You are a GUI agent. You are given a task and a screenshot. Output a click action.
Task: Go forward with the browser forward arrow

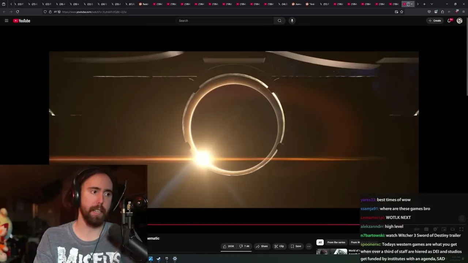click(11, 12)
